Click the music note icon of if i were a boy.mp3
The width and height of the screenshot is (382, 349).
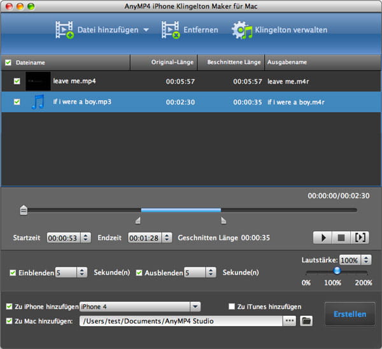[x=38, y=102]
